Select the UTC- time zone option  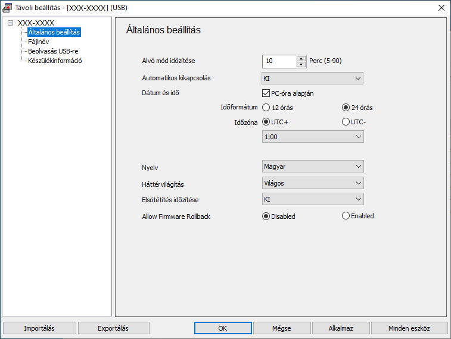tap(346, 122)
